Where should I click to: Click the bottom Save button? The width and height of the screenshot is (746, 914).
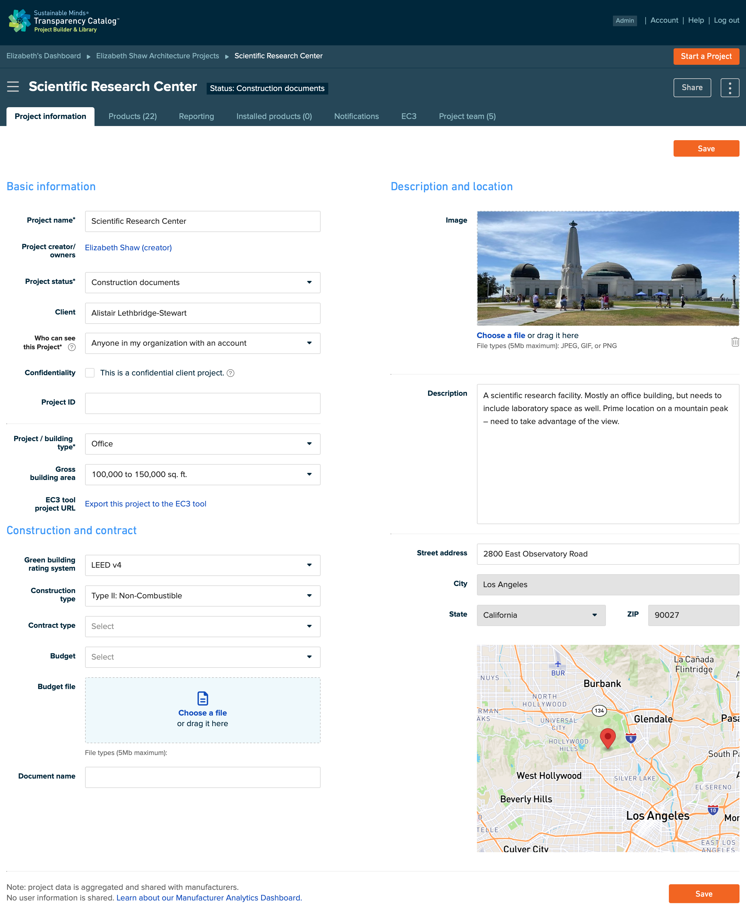tap(703, 893)
